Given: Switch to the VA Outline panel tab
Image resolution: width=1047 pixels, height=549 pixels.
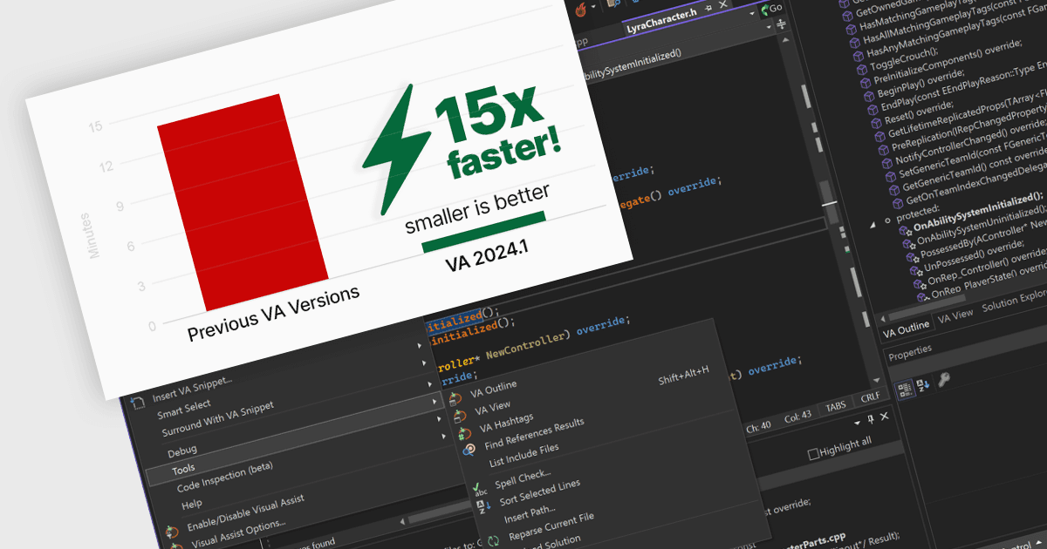Looking at the screenshot, I should [907, 328].
